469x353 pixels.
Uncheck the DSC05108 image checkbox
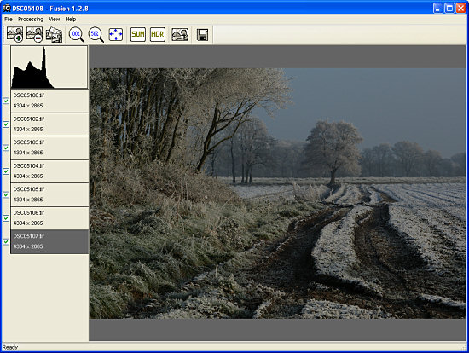(6, 101)
